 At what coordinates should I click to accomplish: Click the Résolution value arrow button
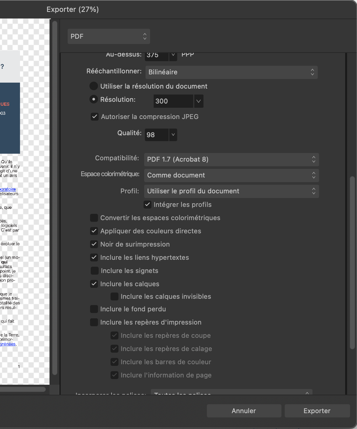pyautogui.click(x=198, y=101)
